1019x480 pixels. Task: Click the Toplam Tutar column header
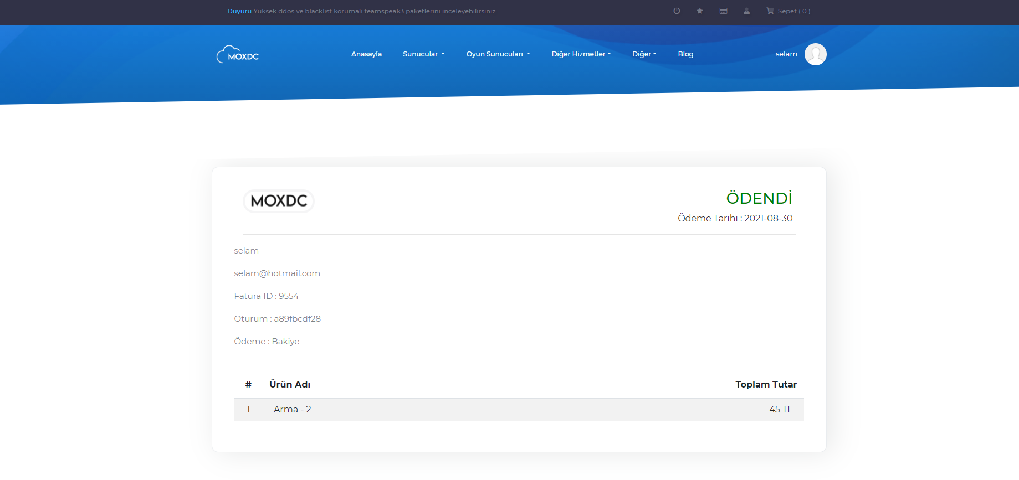[x=766, y=384]
